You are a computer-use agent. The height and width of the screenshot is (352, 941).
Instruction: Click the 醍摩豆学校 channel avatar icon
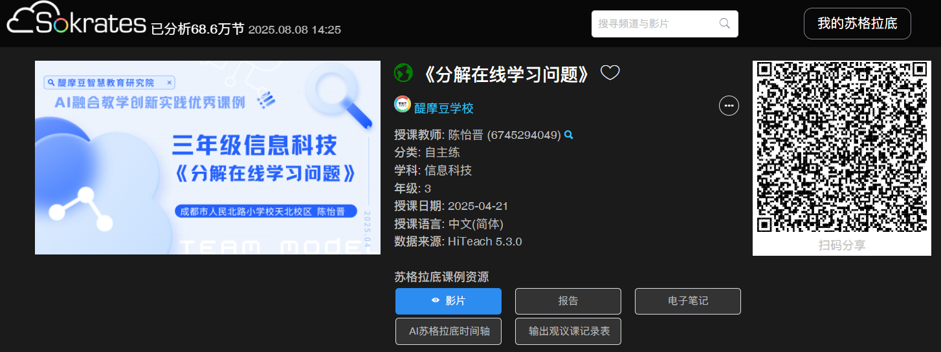point(403,104)
